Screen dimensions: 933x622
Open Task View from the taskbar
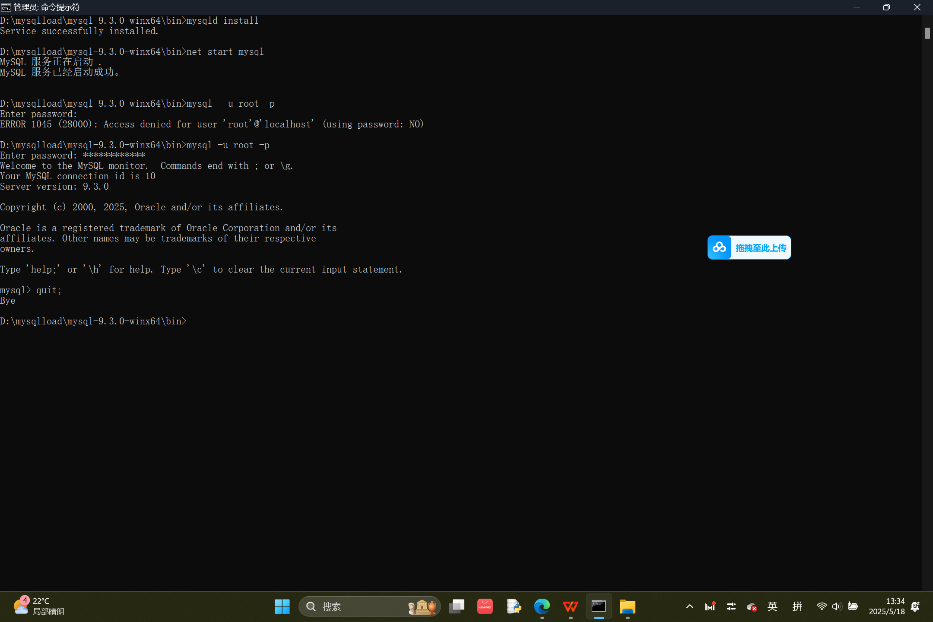(x=457, y=606)
